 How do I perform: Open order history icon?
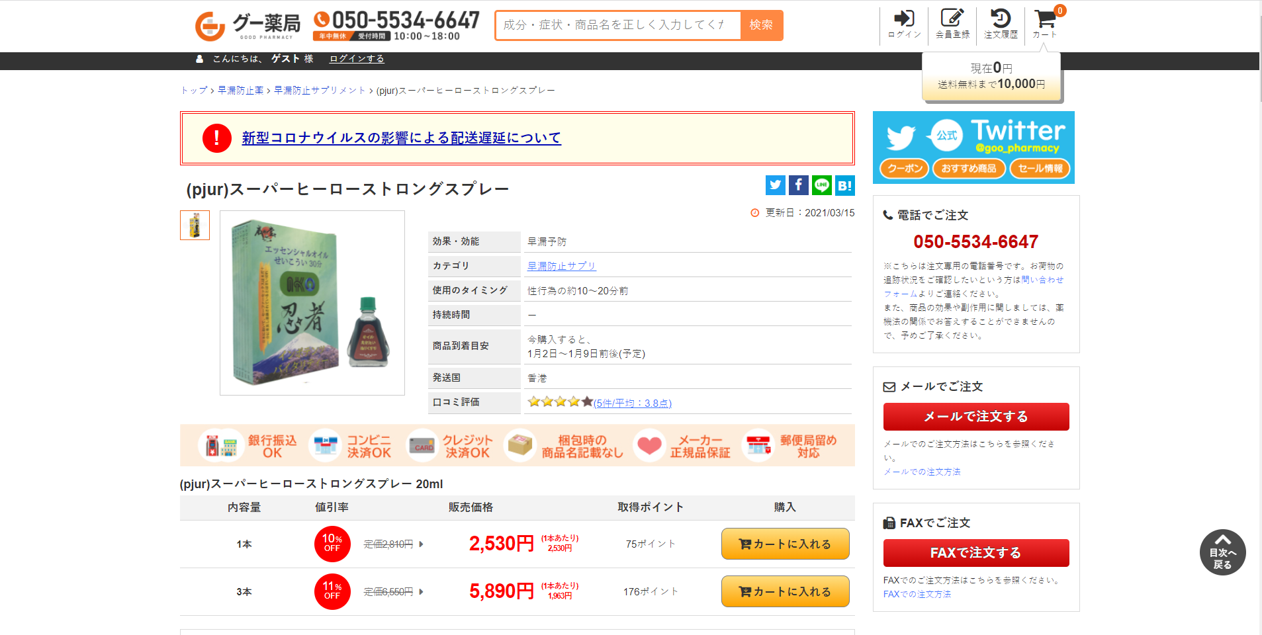[1001, 24]
